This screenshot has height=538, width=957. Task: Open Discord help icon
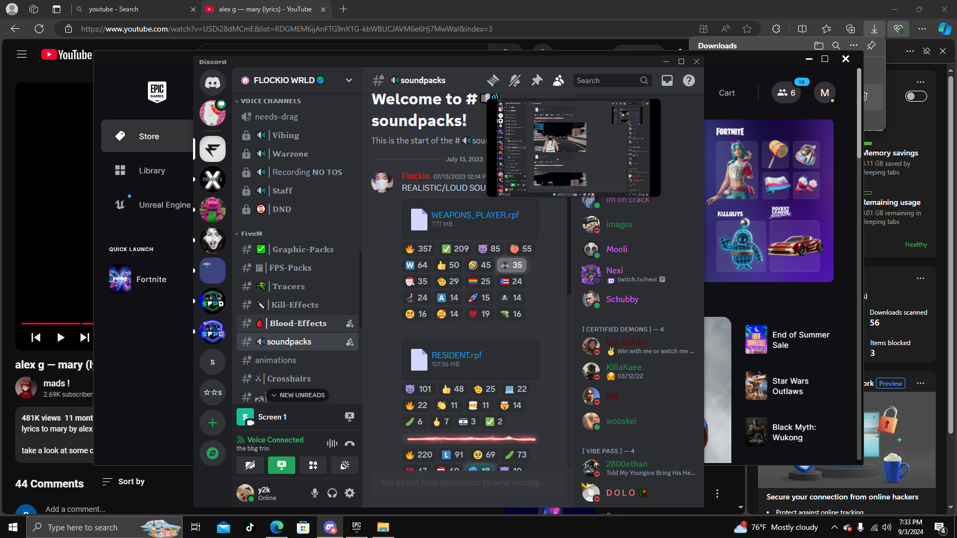coord(689,80)
